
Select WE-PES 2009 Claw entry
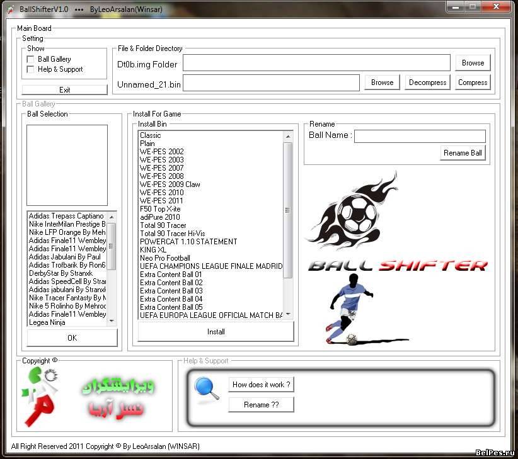(210, 184)
